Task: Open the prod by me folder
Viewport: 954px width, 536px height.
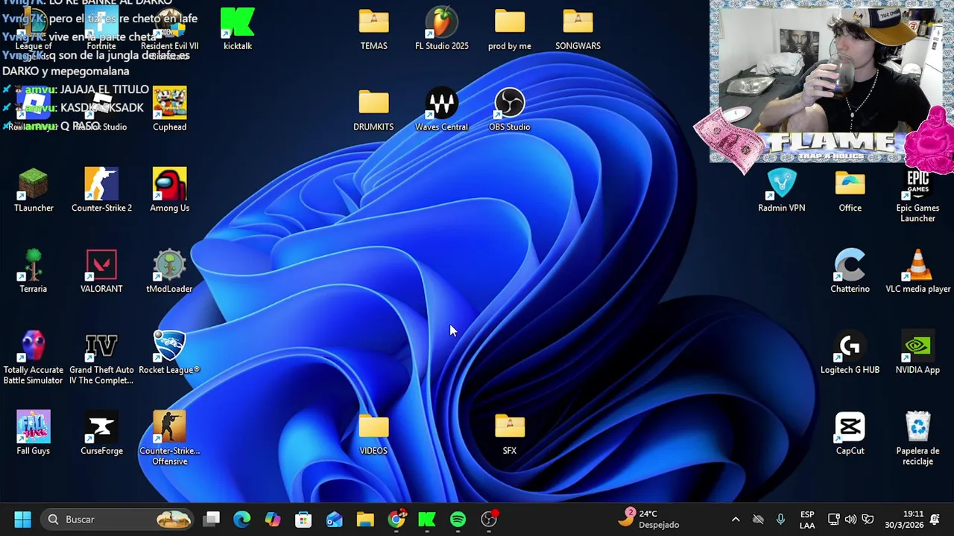Action: 510,30
